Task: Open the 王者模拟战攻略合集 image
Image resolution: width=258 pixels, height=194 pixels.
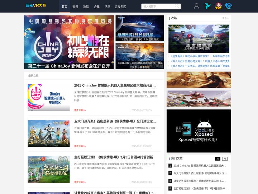Action: (199, 39)
